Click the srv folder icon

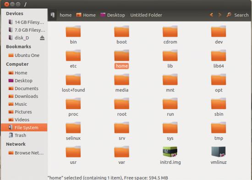click(x=122, y=128)
